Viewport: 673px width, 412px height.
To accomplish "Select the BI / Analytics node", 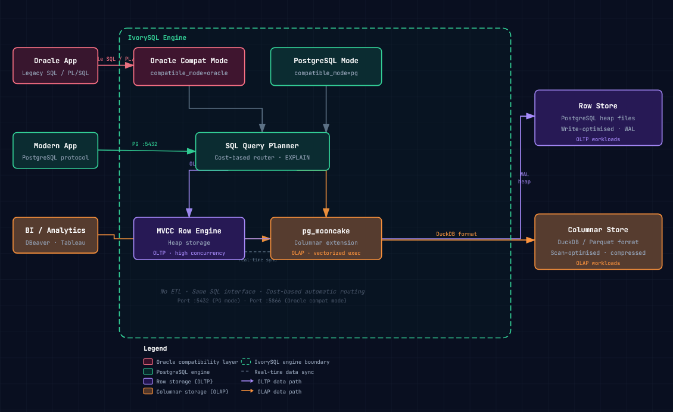I will coord(55,235).
